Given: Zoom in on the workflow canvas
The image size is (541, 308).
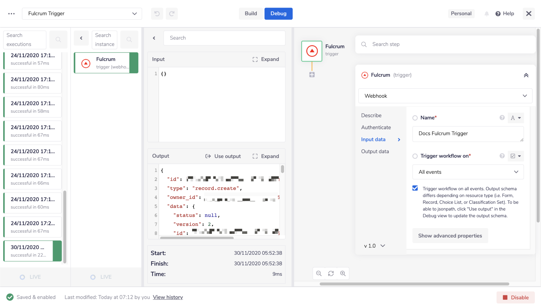Looking at the screenshot, I should 343,273.
